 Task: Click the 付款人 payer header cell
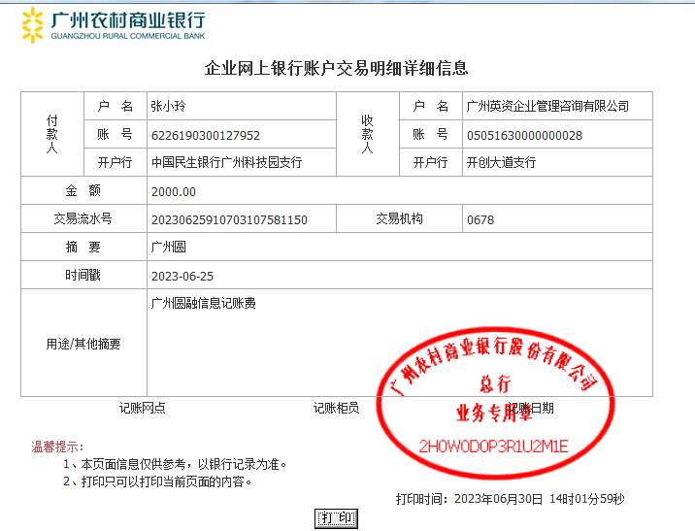click(52, 134)
